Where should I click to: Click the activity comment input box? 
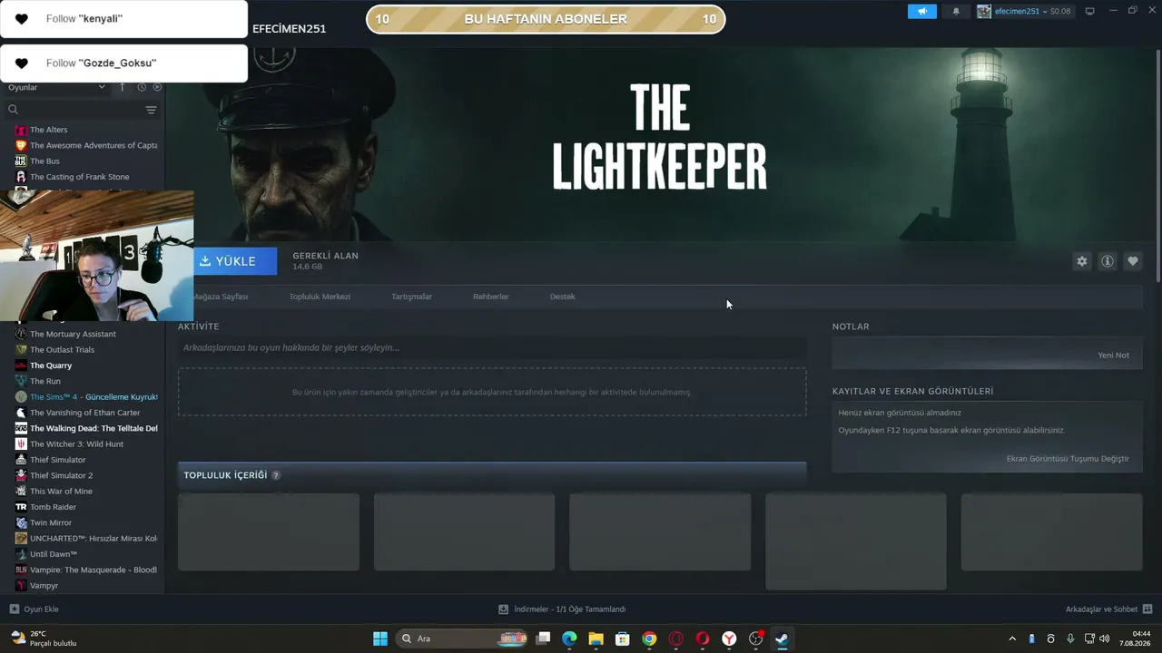point(492,347)
